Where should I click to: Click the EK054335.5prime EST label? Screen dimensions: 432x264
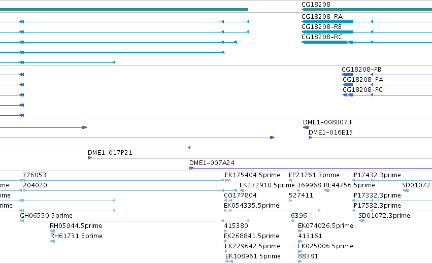tap(251, 206)
